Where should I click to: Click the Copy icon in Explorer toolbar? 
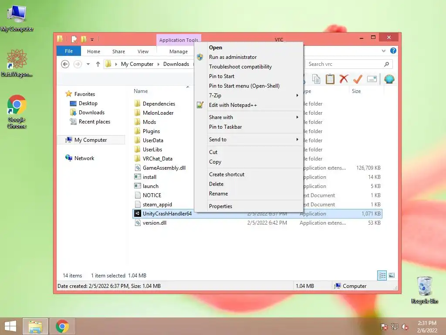[x=316, y=79]
